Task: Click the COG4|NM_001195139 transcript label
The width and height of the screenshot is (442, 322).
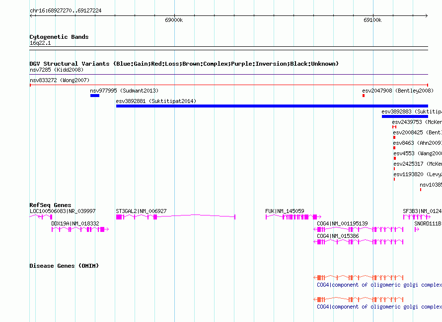Action: point(342,223)
